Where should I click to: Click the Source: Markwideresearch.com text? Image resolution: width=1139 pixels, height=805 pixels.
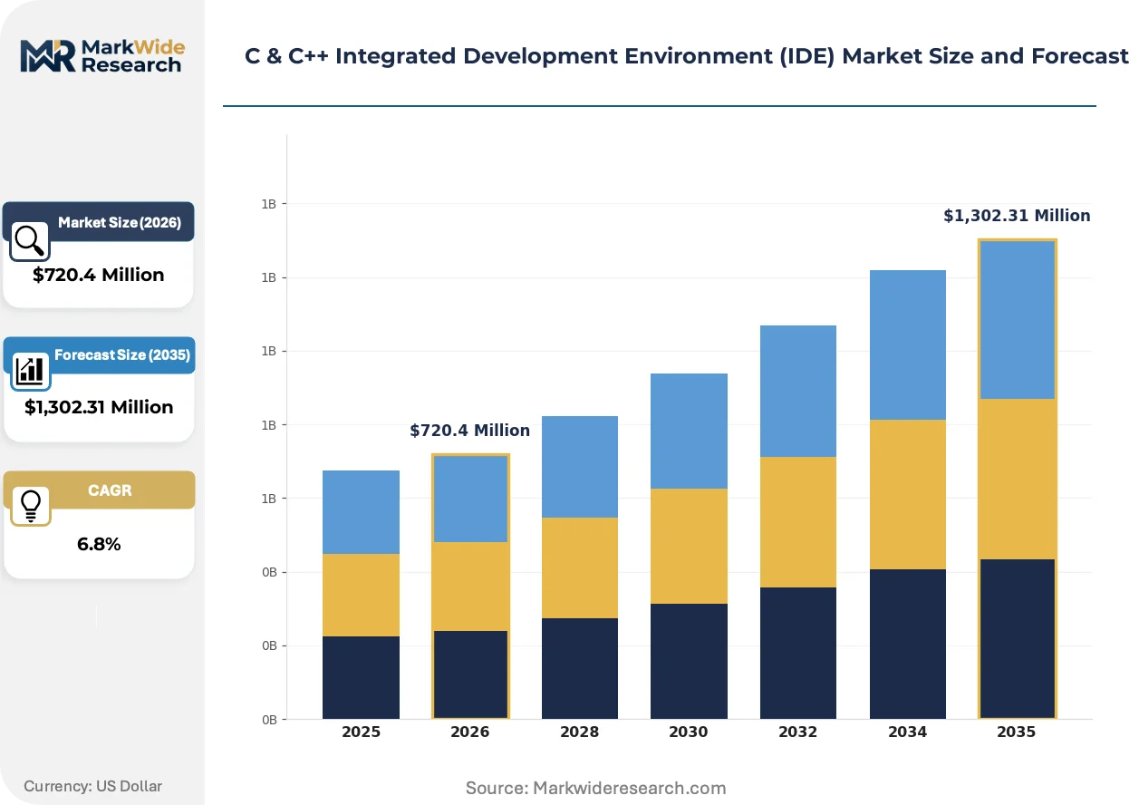[595, 788]
